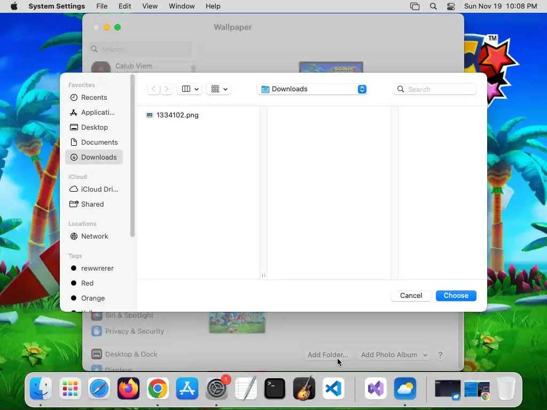The width and height of the screenshot is (547, 410).
Task: Click the Cancel button
Action: point(411,296)
